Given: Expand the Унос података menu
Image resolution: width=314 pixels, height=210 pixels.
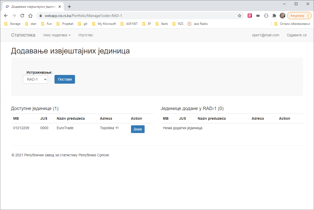Looking at the screenshot, I should click(57, 35).
